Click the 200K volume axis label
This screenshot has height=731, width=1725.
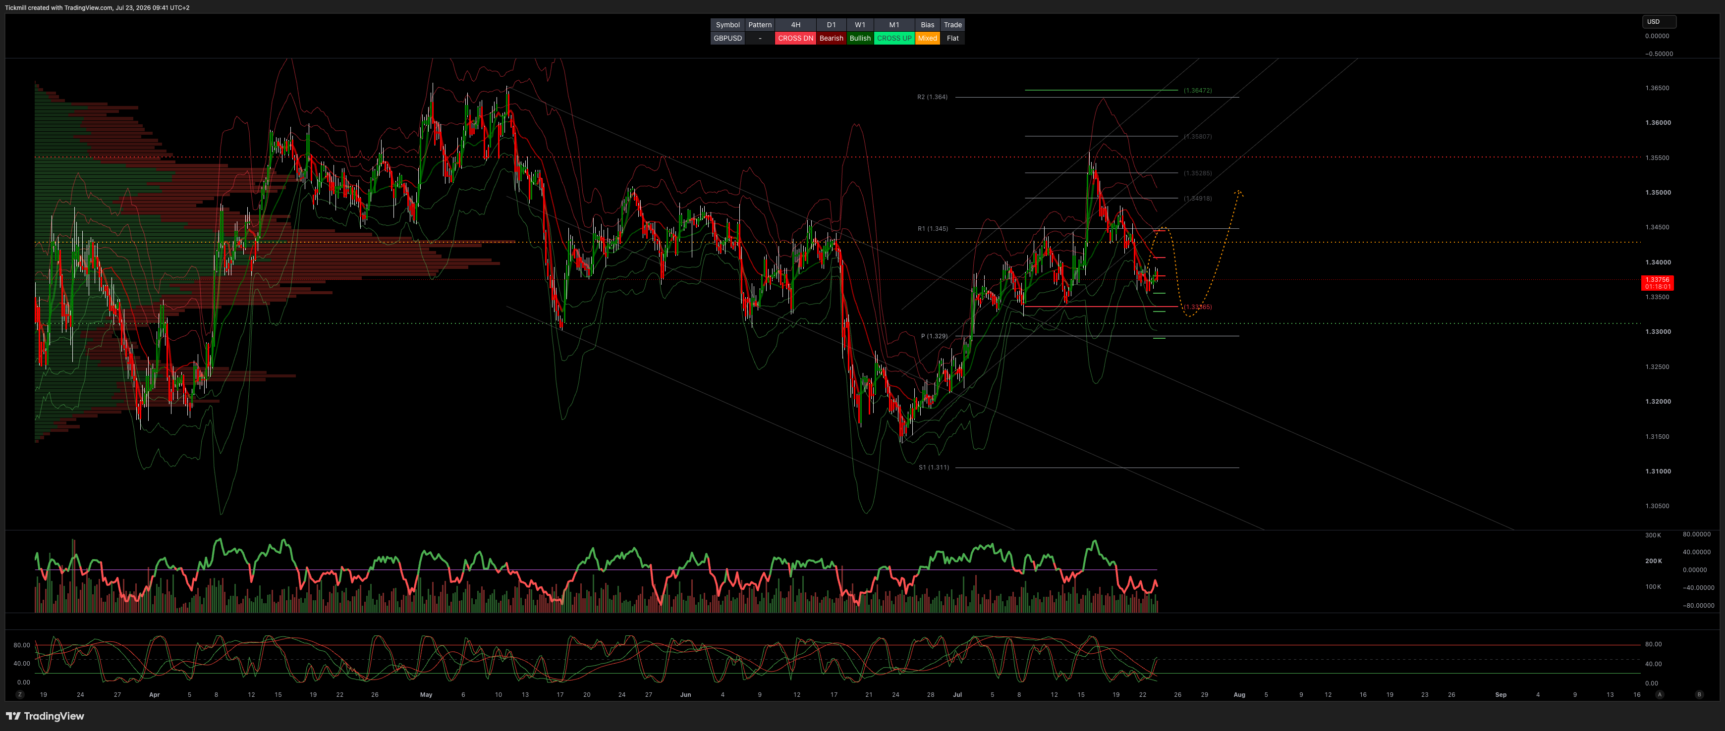(1653, 561)
